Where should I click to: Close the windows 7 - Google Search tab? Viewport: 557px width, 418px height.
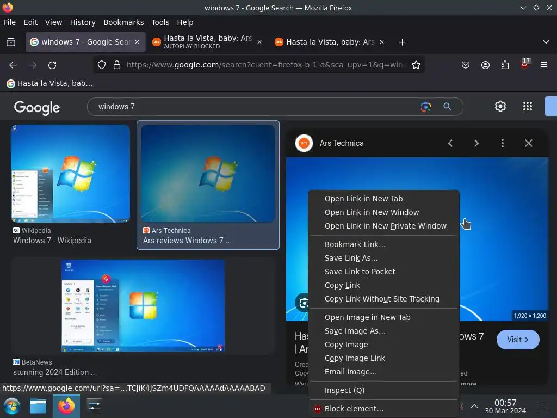[x=137, y=42]
